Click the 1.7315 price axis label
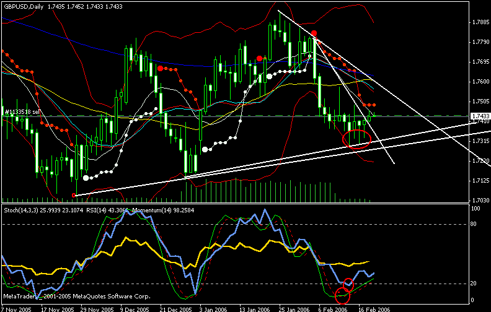Viewport: 491px width, 312px height. coord(480,141)
